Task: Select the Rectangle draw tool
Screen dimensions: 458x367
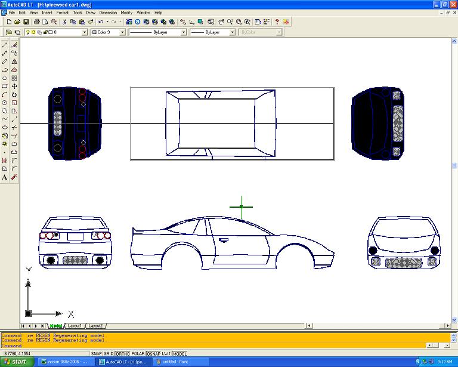Action: [x=5, y=86]
